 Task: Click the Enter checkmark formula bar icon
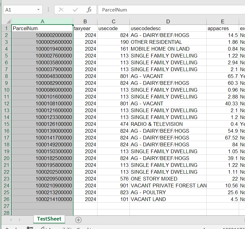75,10
